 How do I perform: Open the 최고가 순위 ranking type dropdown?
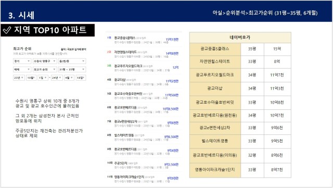(x=45, y=70)
